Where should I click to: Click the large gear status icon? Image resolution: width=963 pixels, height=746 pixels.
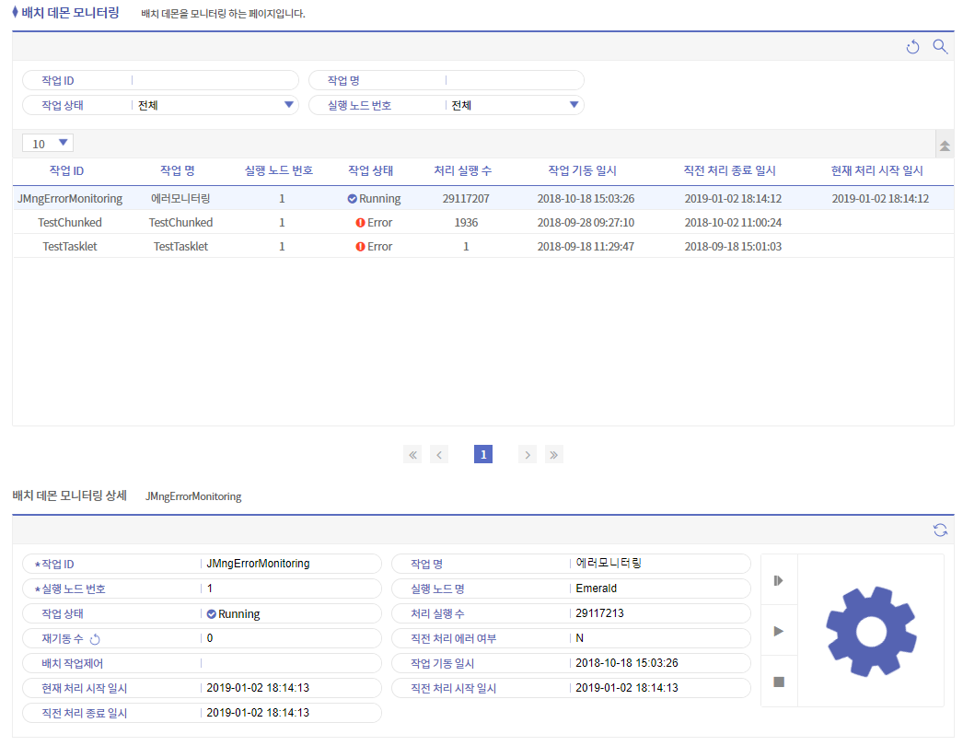tap(871, 631)
